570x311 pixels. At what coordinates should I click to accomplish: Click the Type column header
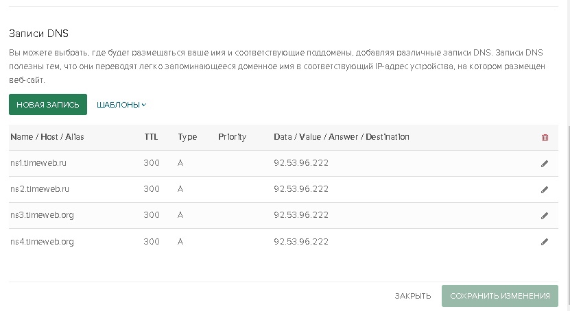pyautogui.click(x=187, y=137)
